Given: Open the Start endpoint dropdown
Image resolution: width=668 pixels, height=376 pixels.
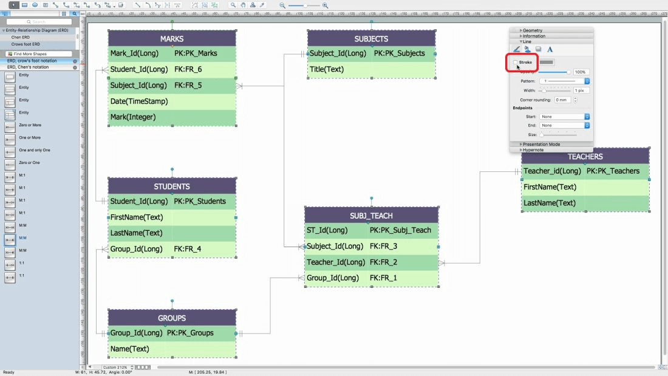Looking at the screenshot, I should 565,116.
